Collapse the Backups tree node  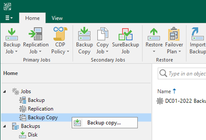coord(4,126)
